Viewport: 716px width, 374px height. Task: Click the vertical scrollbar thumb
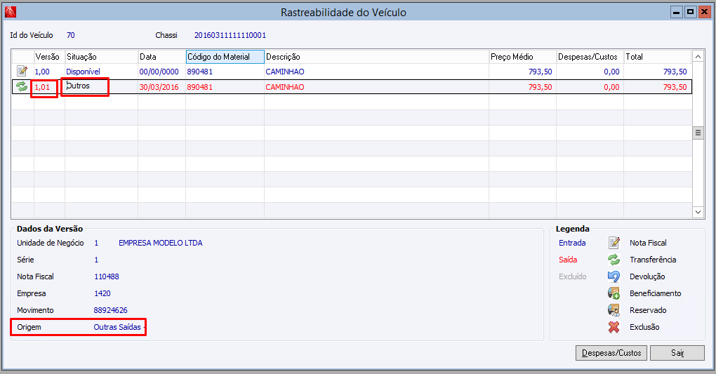698,133
